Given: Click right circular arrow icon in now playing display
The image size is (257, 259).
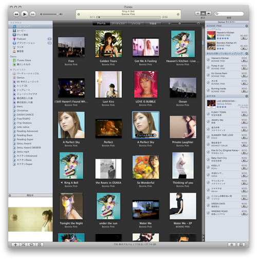Looking at the screenshot, I should (x=178, y=14).
